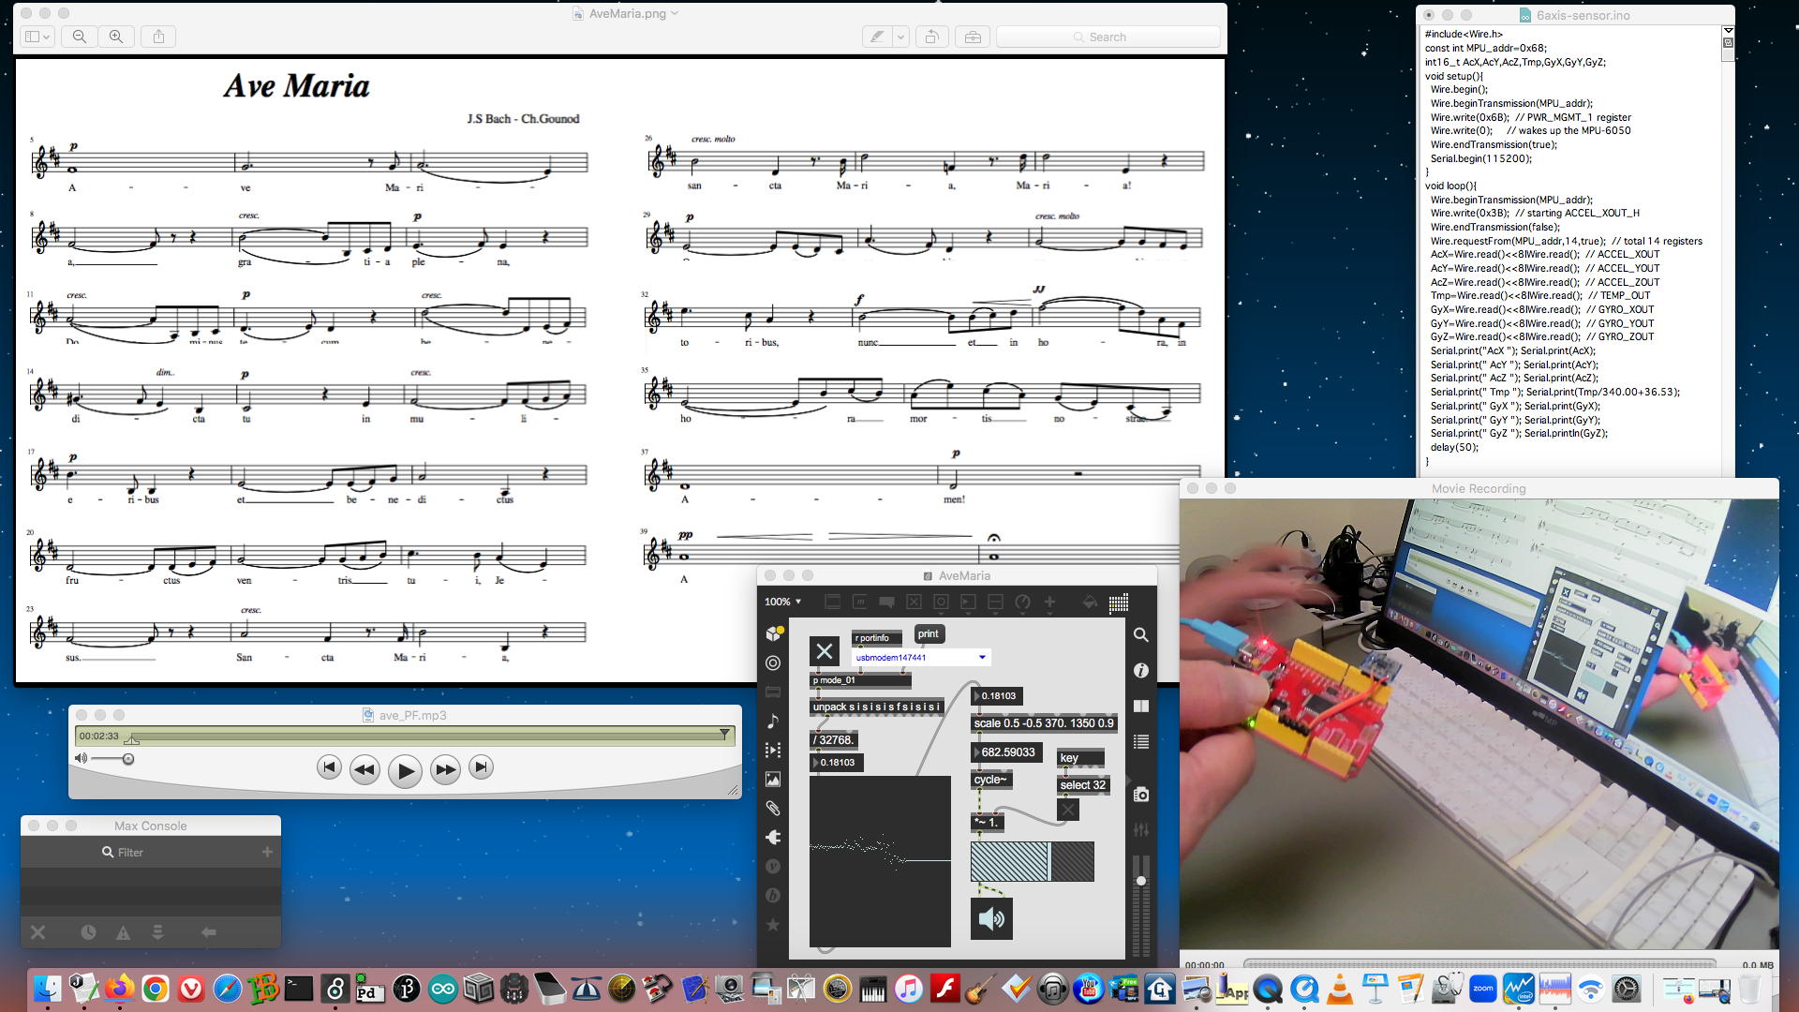Open the images browser in Max sidebar
Viewport: 1799px width, 1012px height.
773,779
